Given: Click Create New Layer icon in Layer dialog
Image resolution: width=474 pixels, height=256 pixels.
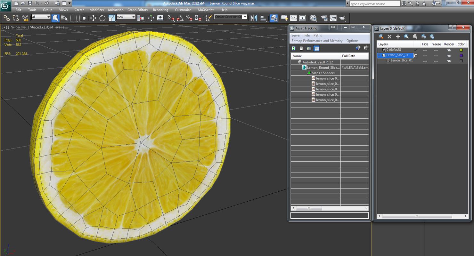Looking at the screenshot, I should coord(381,36).
